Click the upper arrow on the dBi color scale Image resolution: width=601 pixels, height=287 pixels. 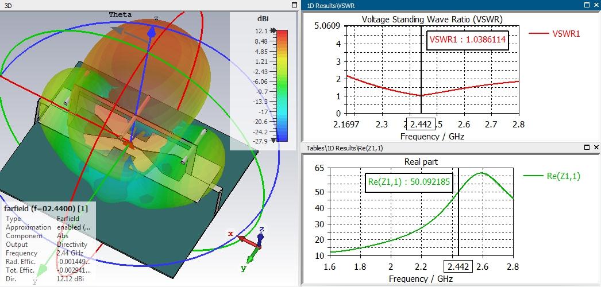[x=273, y=30]
